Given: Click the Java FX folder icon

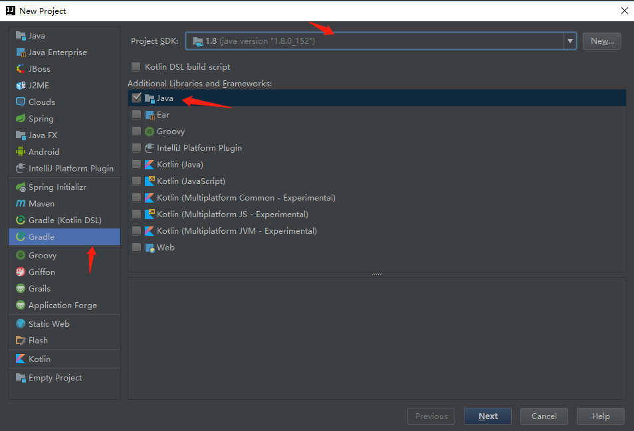Looking at the screenshot, I should pyautogui.click(x=21, y=135).
